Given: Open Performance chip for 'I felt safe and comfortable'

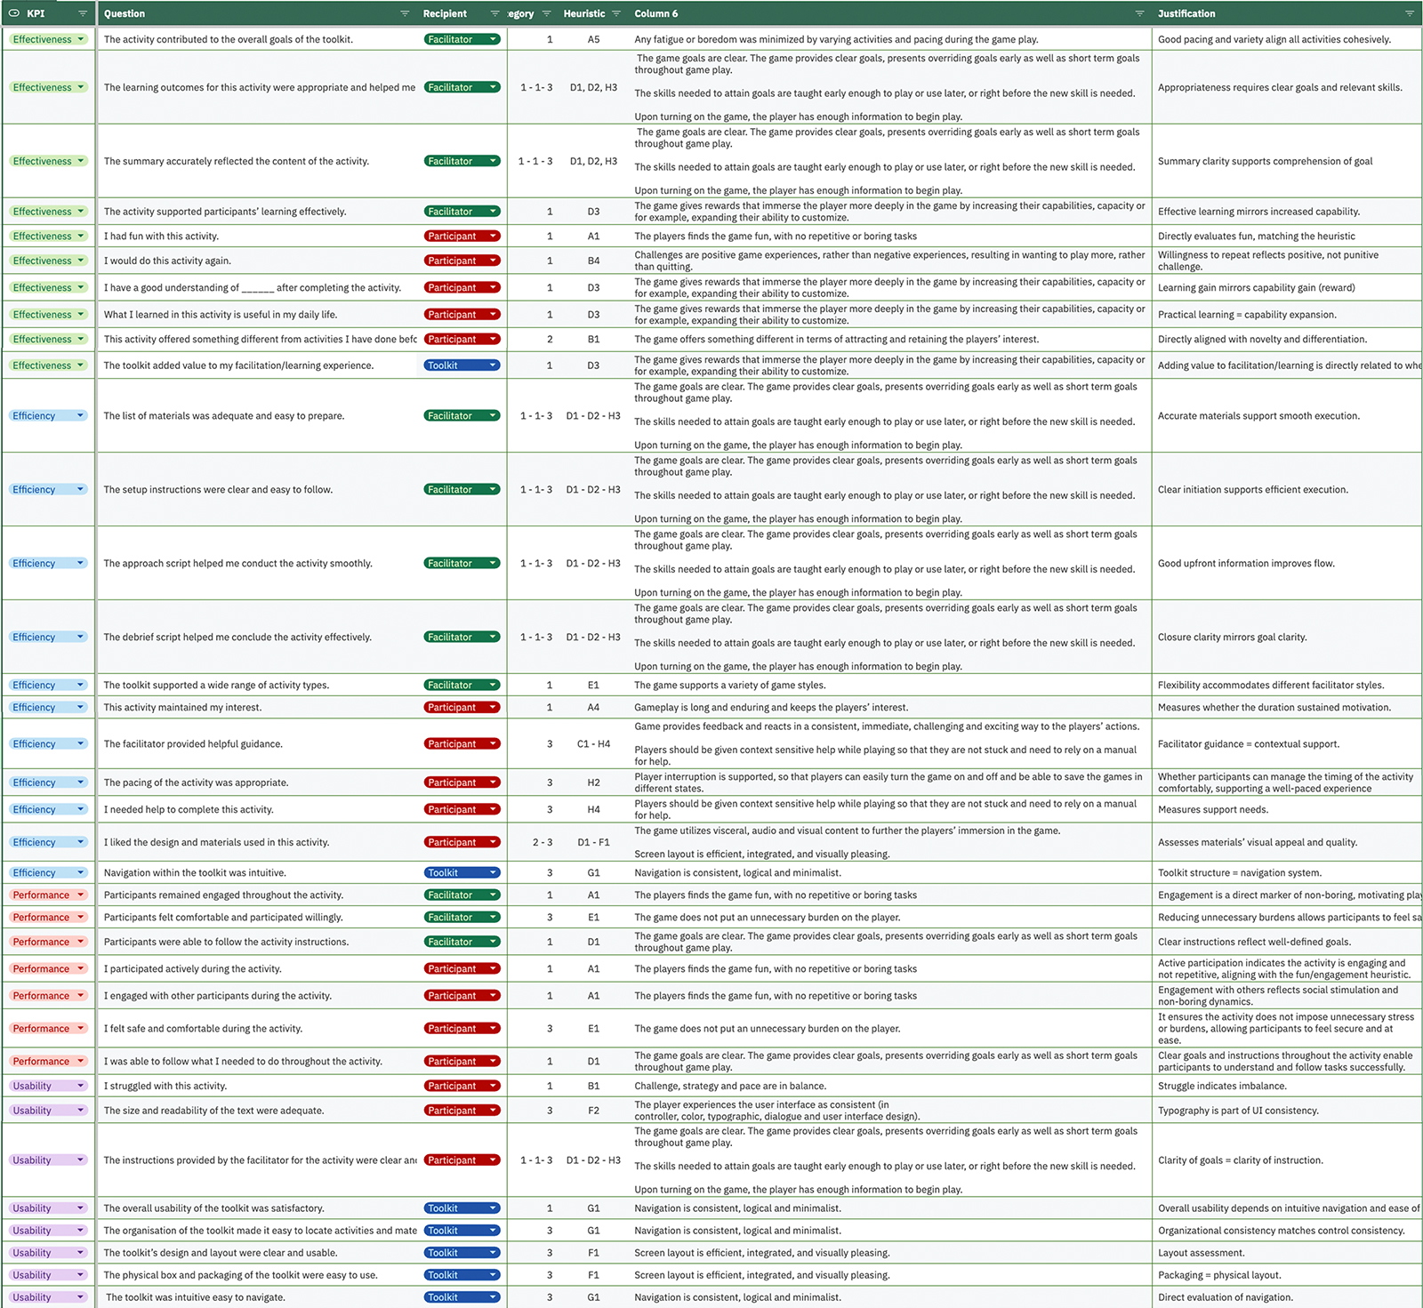Looking at the screenshot, I should tap(48, 1029).
